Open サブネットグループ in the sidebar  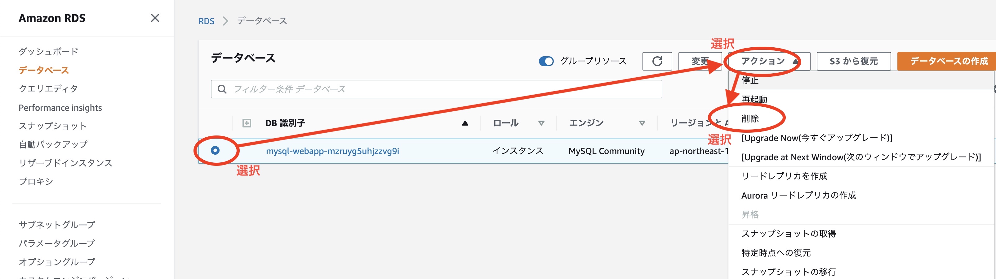click(57, 225)
